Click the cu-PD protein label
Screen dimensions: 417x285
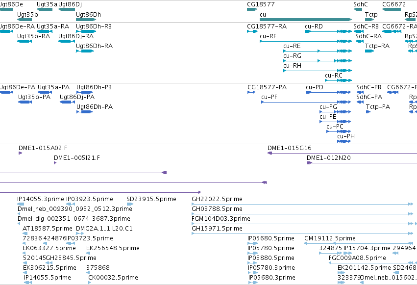click(315, 87)
